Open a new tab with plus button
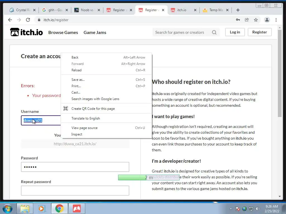 click(238, 10)
